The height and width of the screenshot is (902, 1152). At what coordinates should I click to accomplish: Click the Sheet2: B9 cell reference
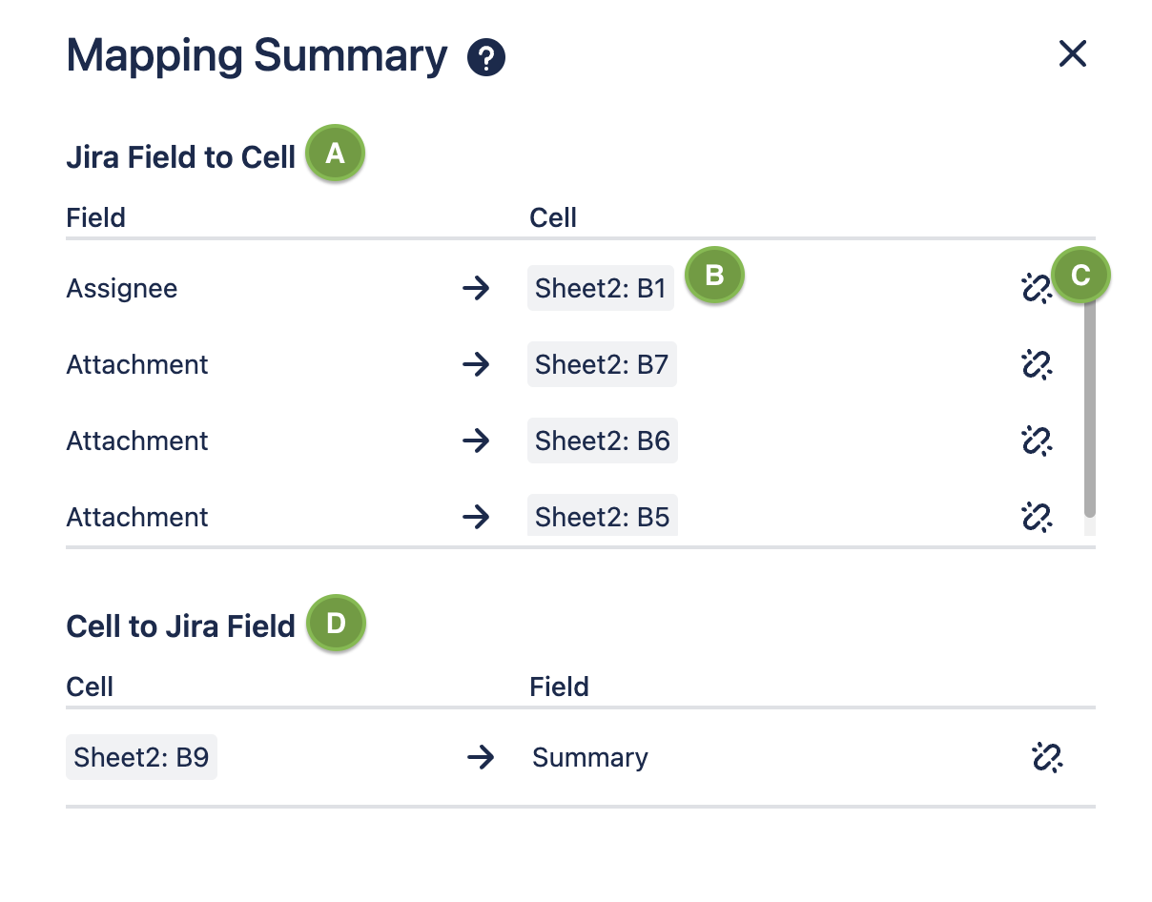point(141,757)
